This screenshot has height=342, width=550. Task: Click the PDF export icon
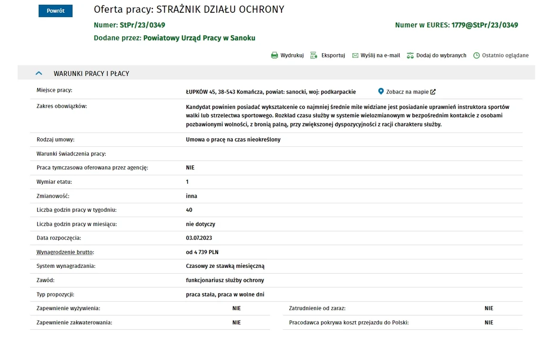(x=314, y=55)
